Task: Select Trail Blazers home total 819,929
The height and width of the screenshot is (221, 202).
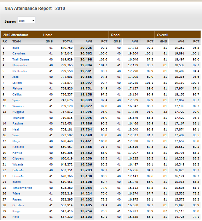Action: (x=67, y=59)
